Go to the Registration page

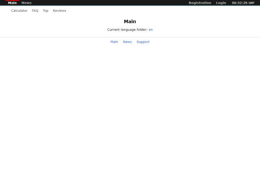(x=200, y=3)
